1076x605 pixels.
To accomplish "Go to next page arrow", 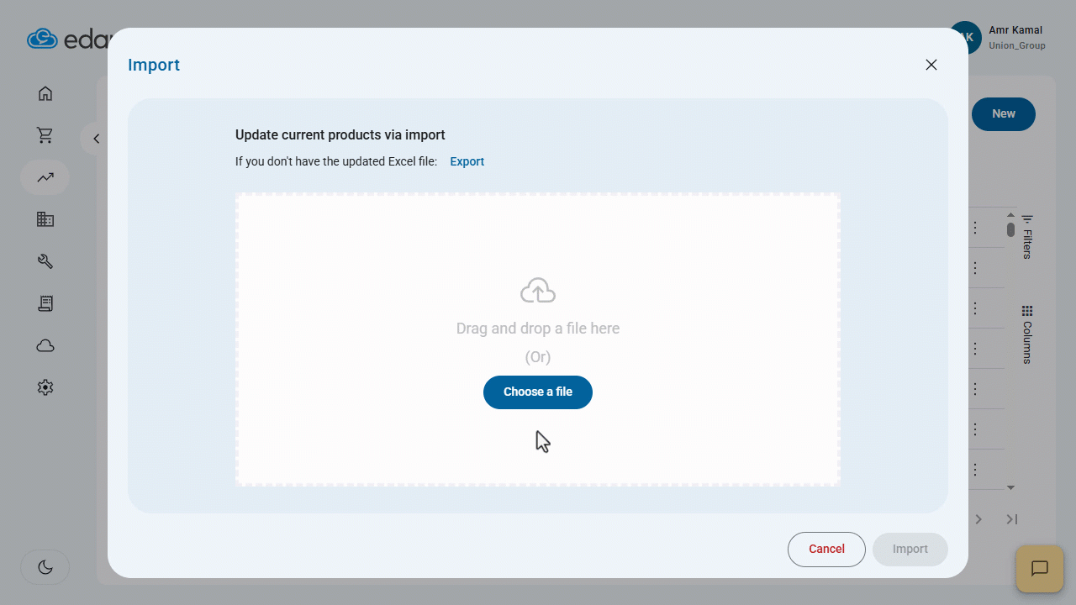I will point(978,519).
